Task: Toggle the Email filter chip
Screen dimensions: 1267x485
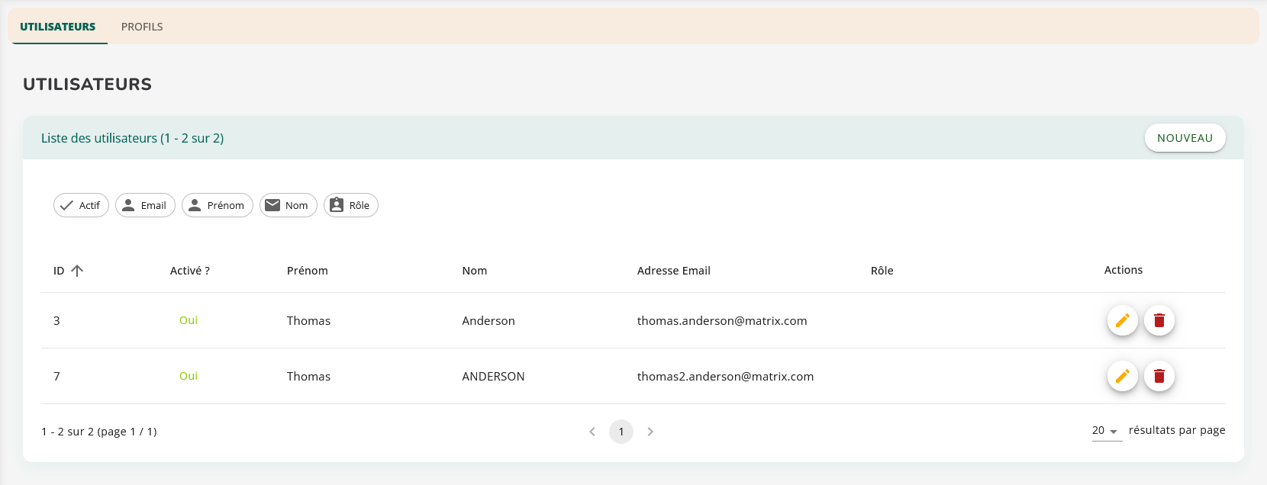Action: pyautogui.click(x=145, y=205)
